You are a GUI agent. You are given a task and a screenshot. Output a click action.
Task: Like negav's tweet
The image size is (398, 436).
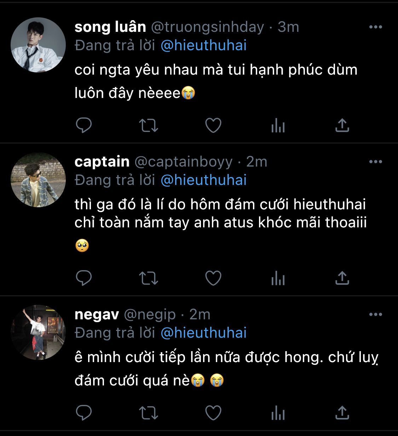coord(213,412)
